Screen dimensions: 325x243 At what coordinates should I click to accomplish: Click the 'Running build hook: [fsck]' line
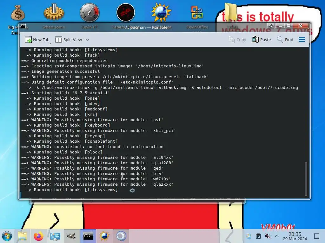63,55
